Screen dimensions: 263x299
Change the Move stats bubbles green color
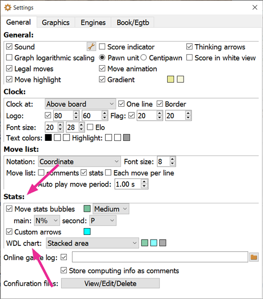87,209
